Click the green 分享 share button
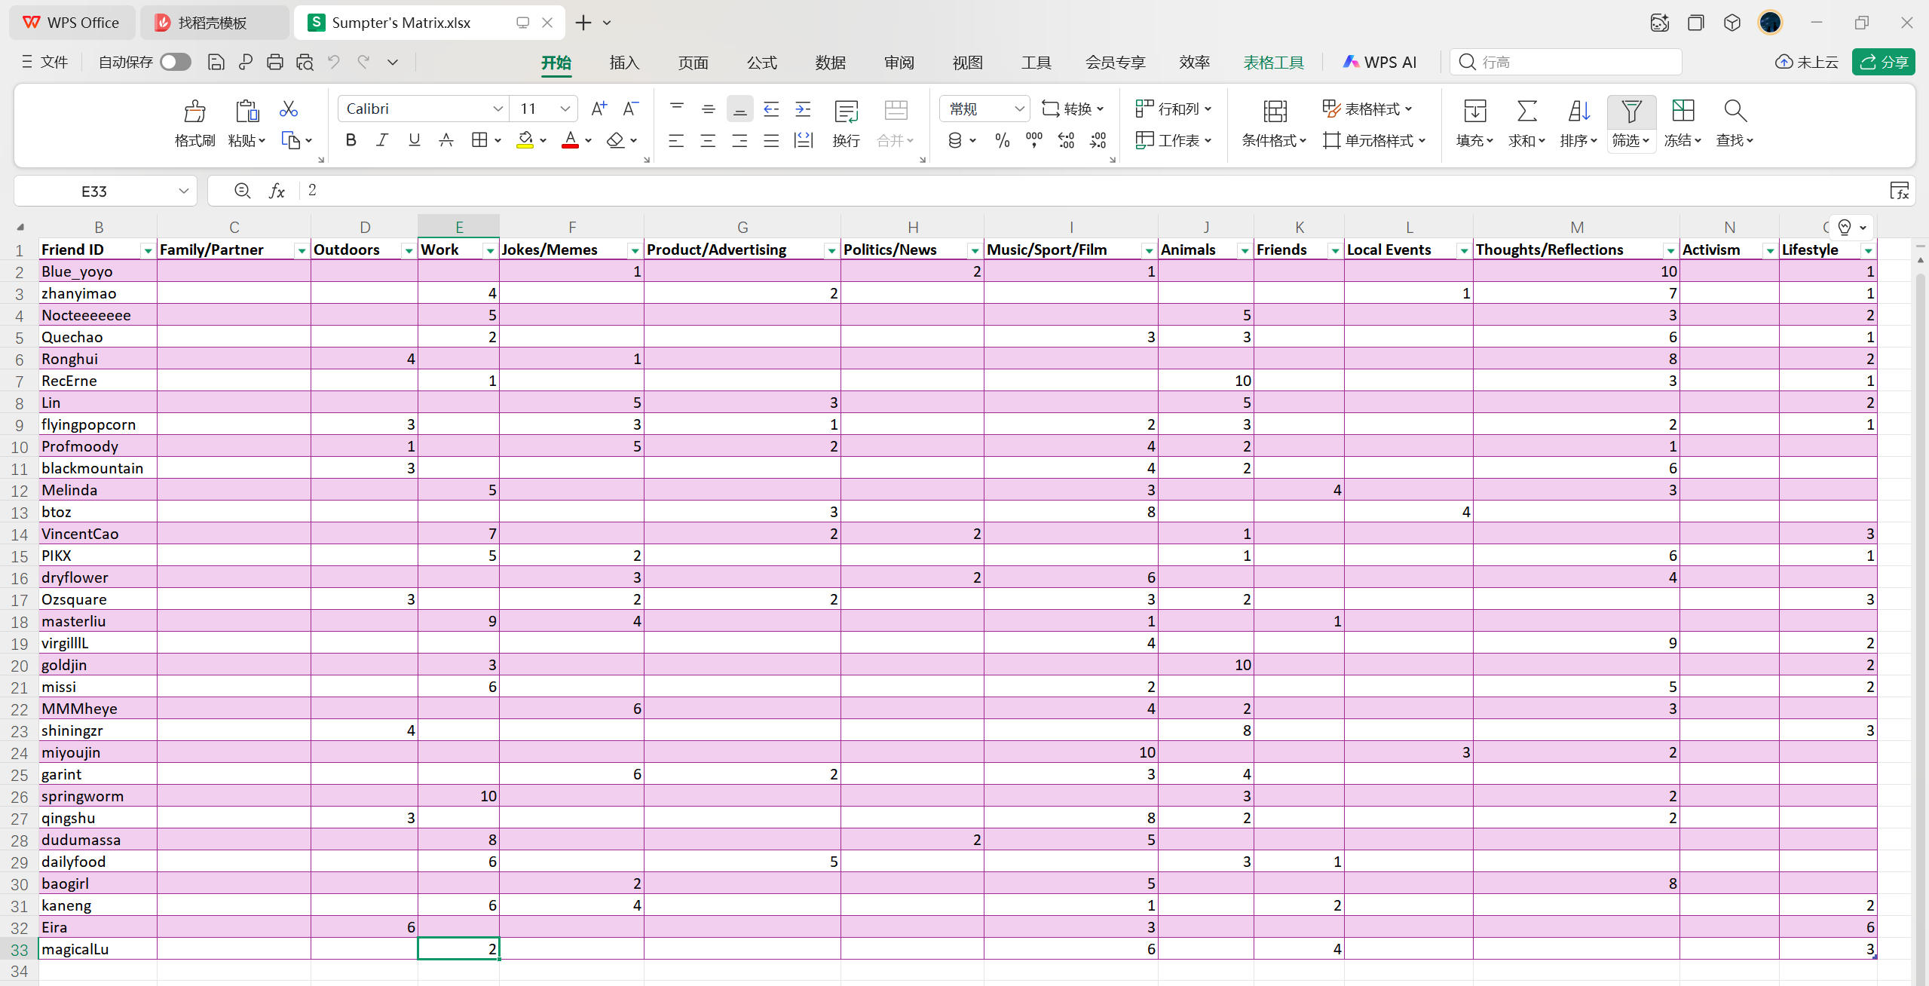 (x=1883, y=63)
